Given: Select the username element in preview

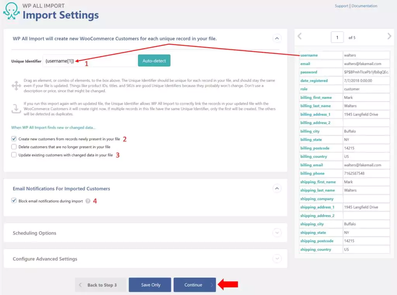Looking at the screenshot, I should (309, 55).
